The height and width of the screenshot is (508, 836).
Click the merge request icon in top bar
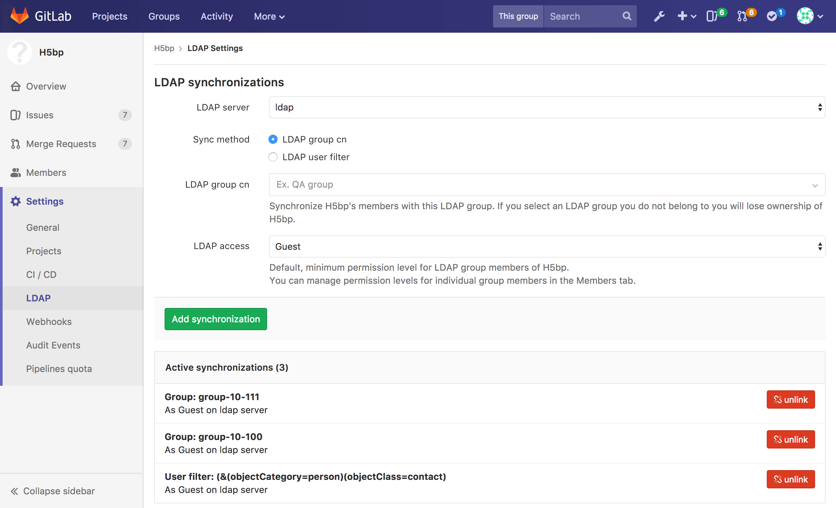pos(742,16)
